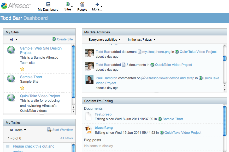Expand the Sites dropdown arrow
The height and width of the screenshot is (152, 229).
pos(72,7)
